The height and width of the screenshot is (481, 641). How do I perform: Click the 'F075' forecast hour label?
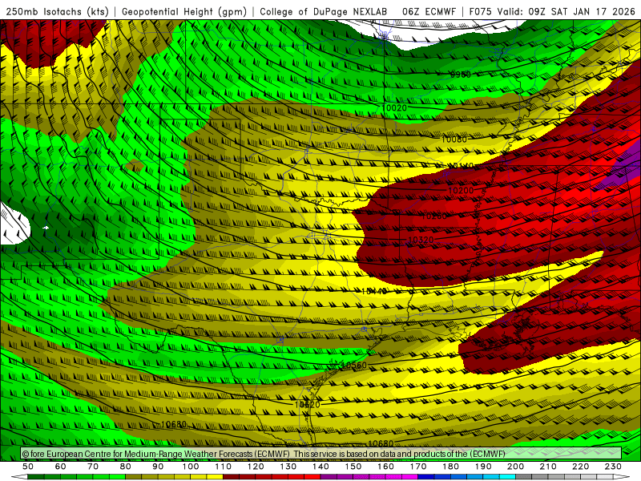tap(480, 11)
